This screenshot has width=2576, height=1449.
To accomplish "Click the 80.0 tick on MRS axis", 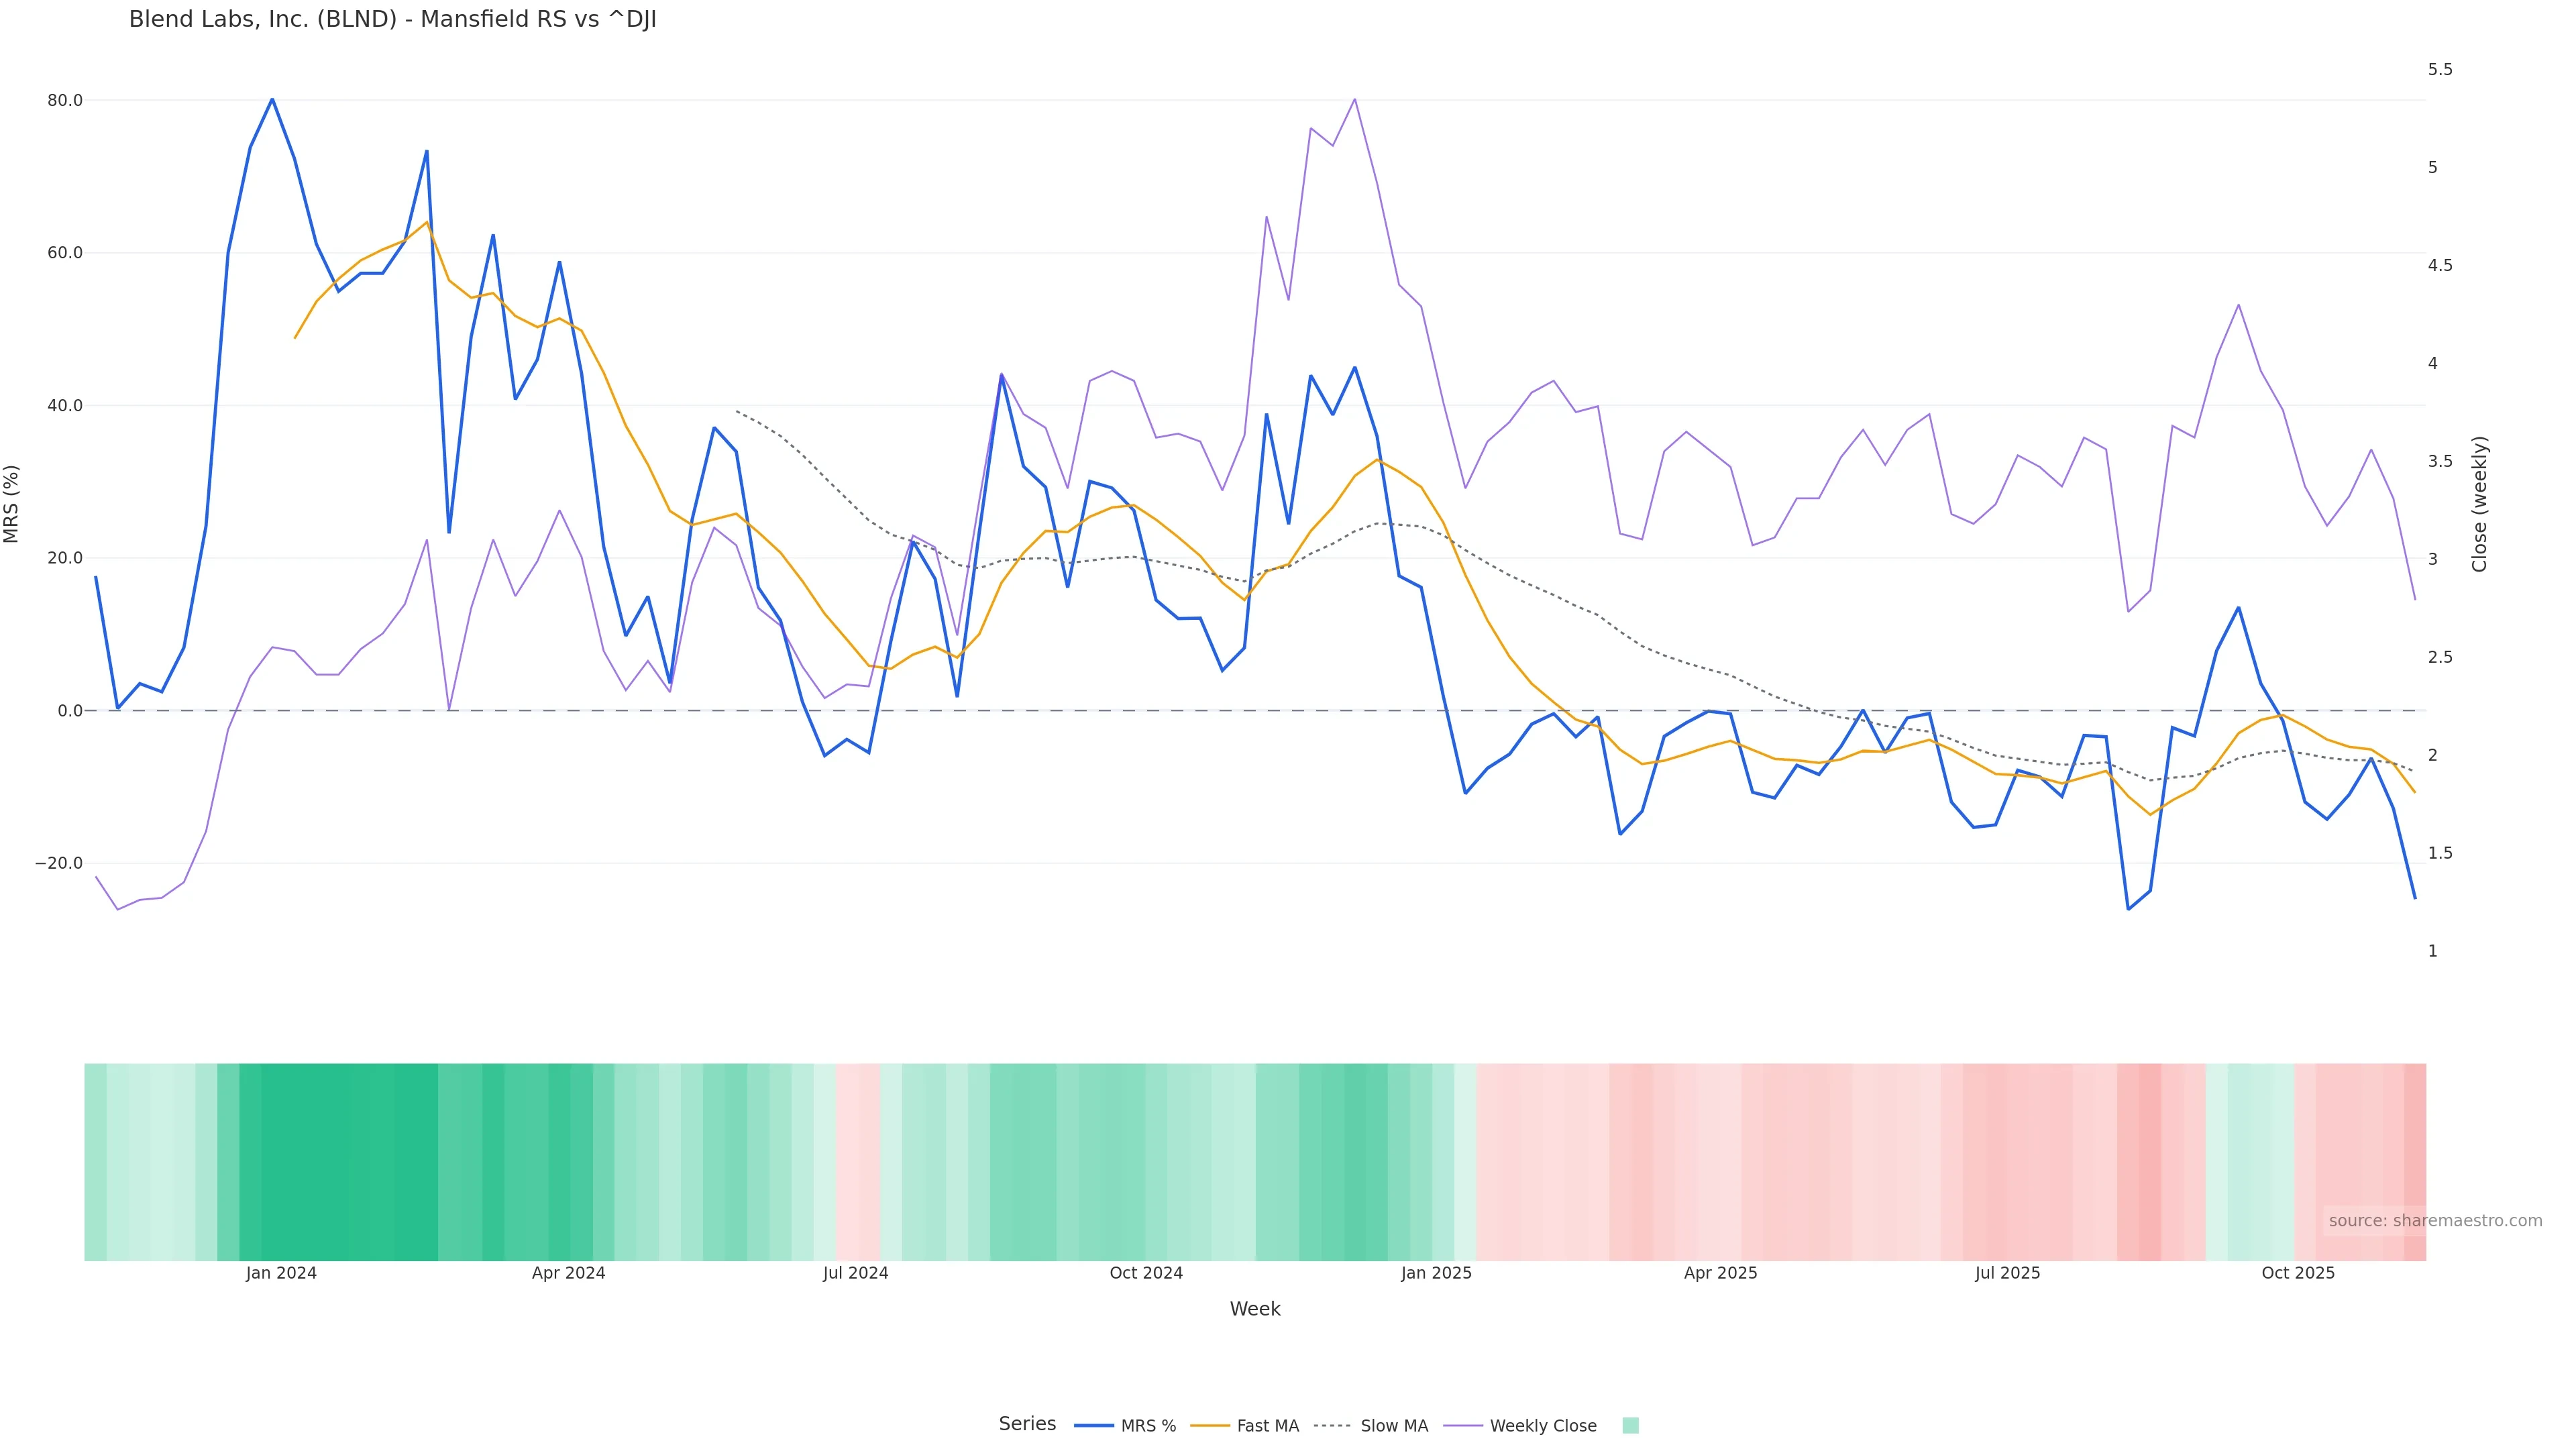I will click(65, 101).
